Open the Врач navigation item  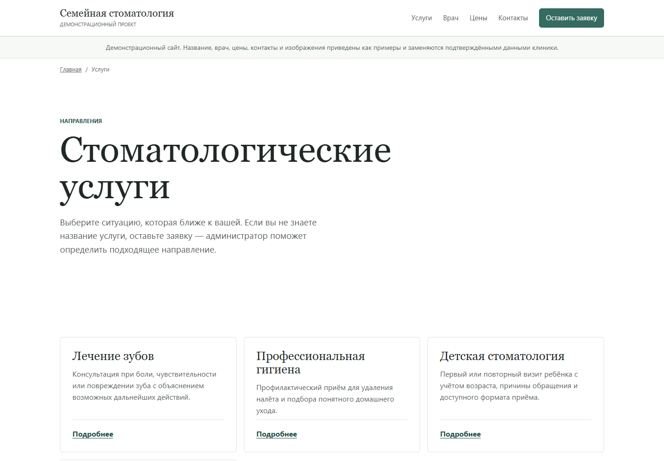(x=451, y=18)
